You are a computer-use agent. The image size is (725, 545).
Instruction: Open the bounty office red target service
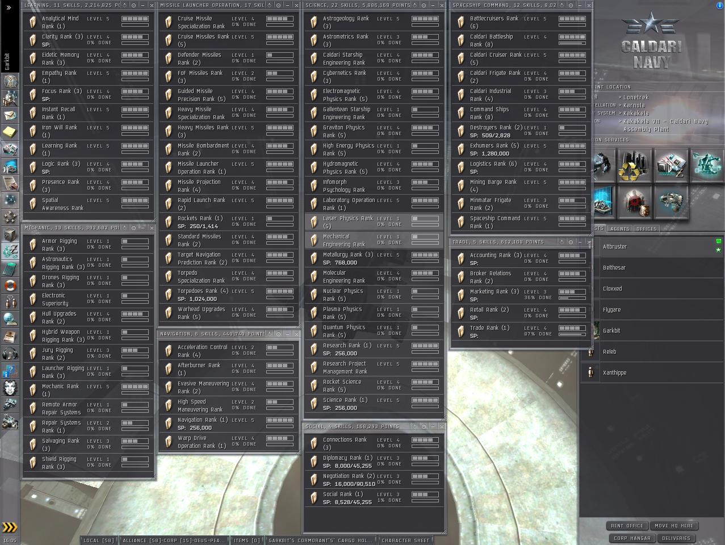(635, 202)
